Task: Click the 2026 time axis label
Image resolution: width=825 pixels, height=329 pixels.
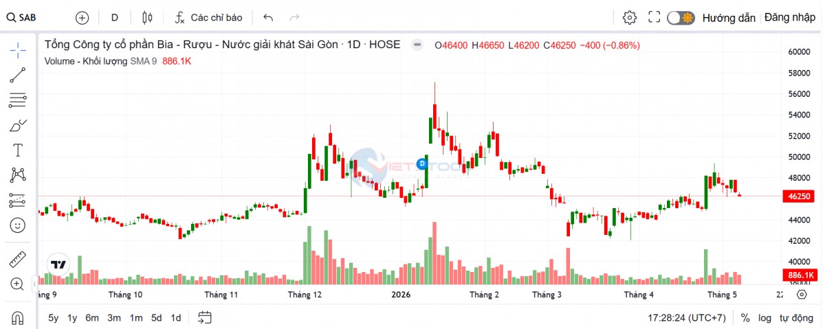Action: click(401, 295)
